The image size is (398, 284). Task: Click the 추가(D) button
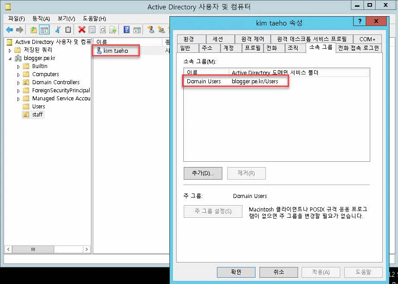pyautogui.click(x=203, y=173)
